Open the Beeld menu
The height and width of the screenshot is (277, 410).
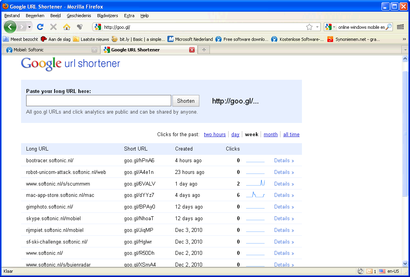[55, 16]
